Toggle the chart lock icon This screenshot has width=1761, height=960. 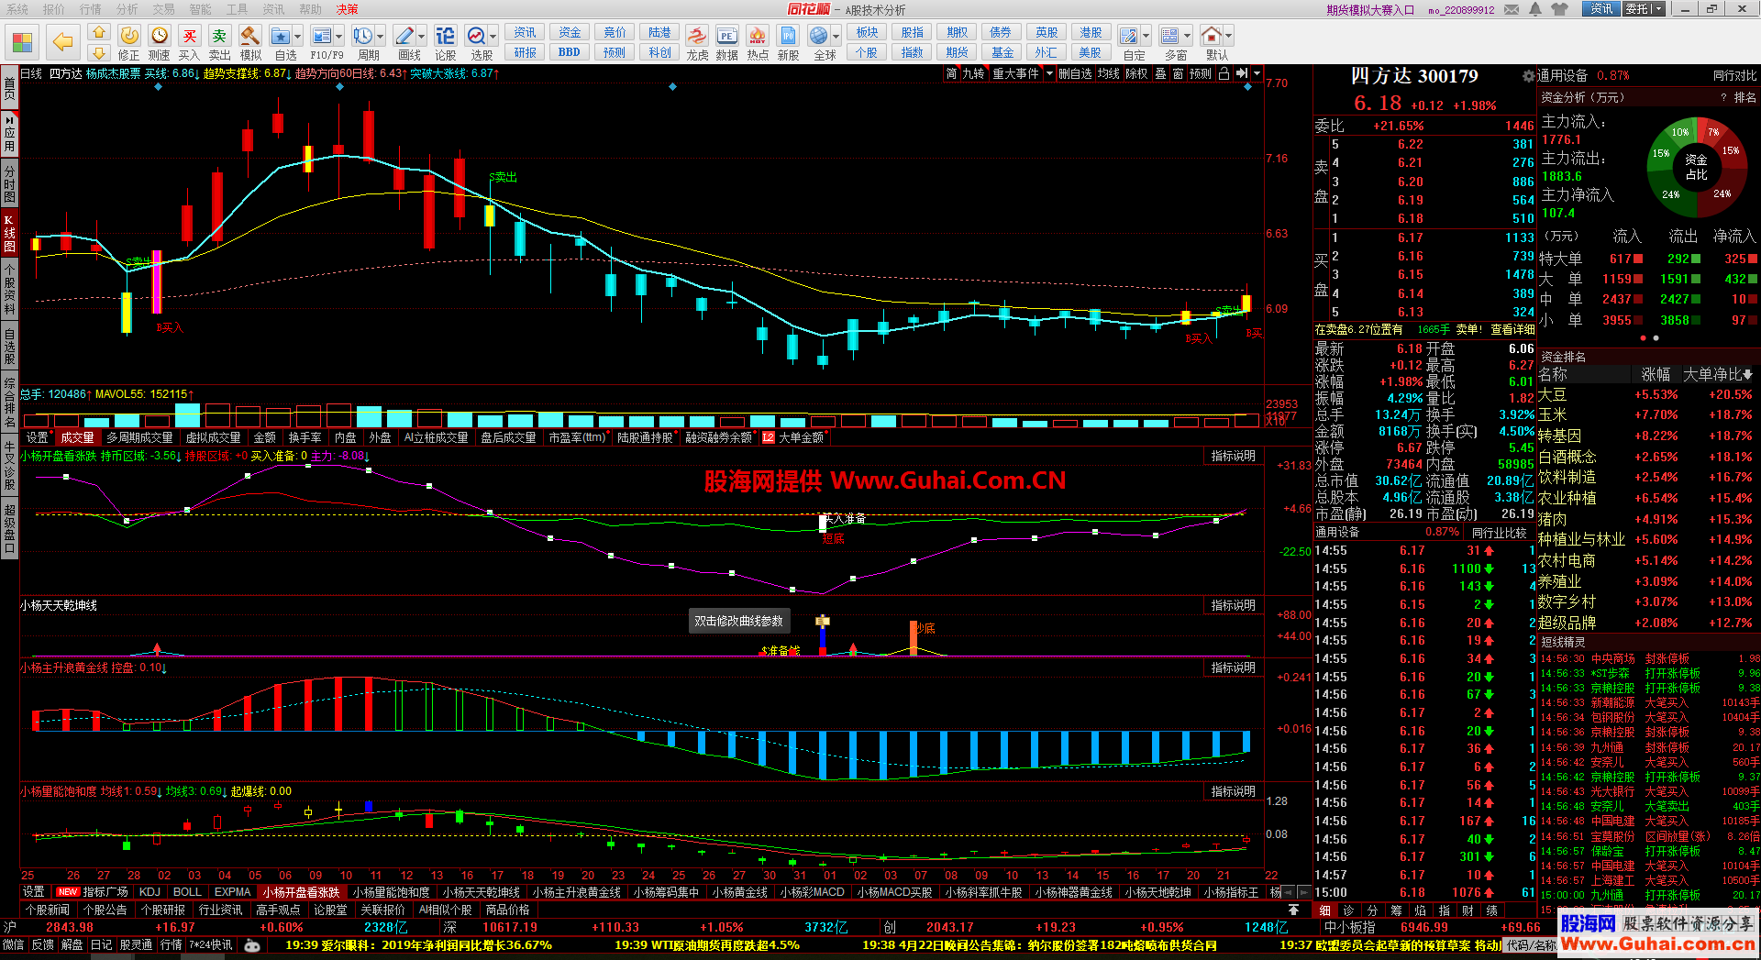click(1224, 73)
